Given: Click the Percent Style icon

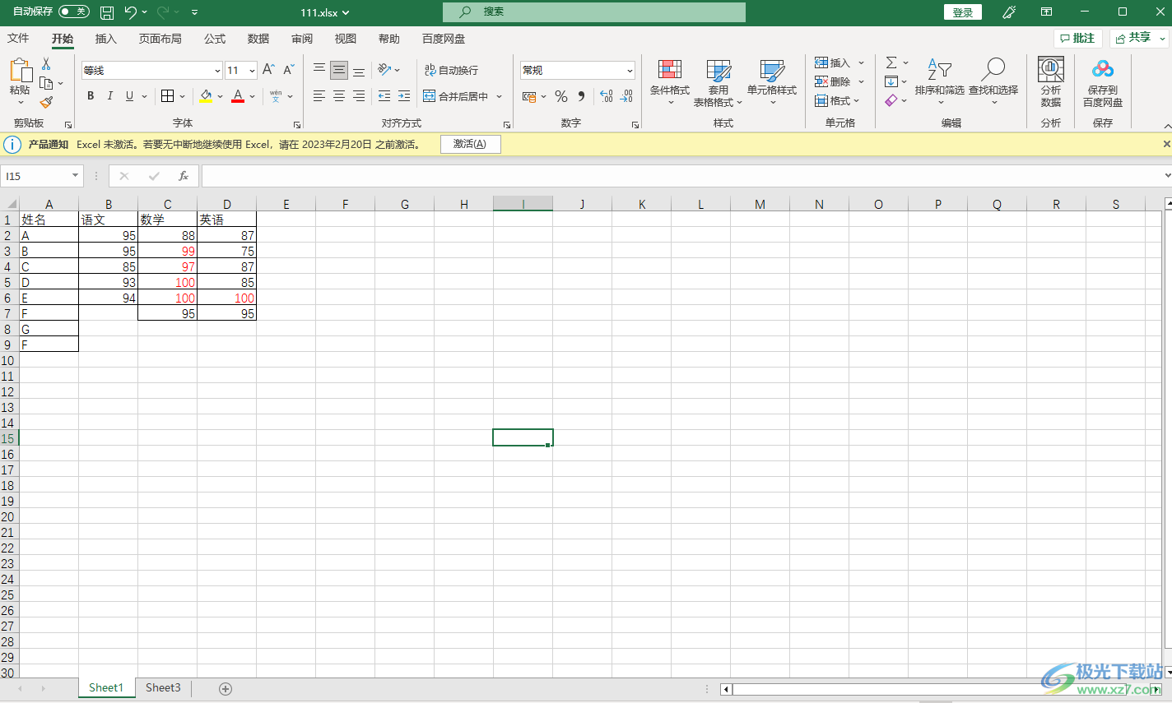Looking at the screenshot, I should point(561,96).
